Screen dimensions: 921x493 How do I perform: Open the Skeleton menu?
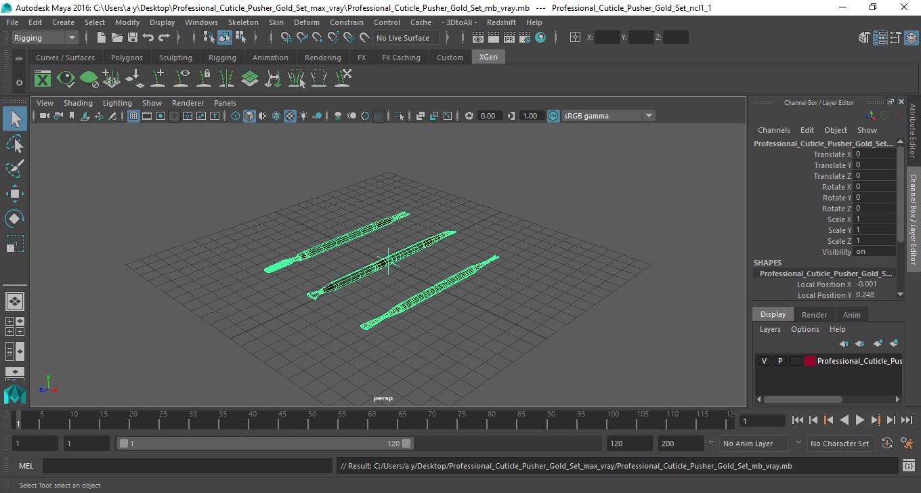click(243, 22)
